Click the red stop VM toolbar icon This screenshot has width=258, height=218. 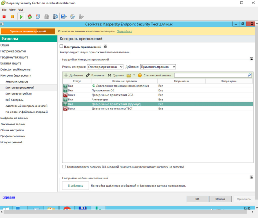point(4,17)
